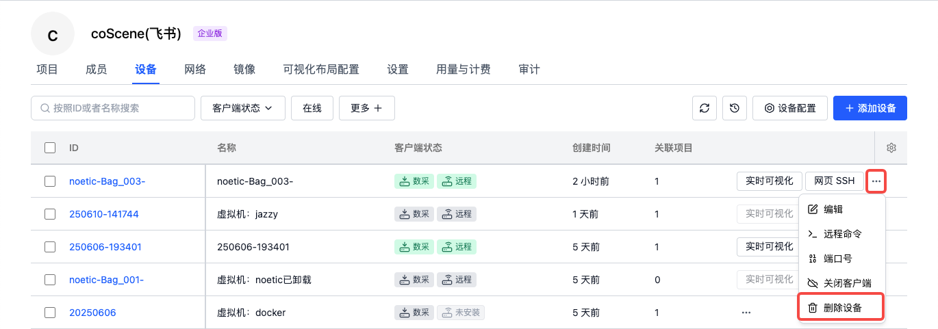Toggle the 在线 filter button
The image size is (938, 329).
coord(312,108)
